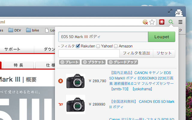Uncheck the Rakuten filter checkbox

tap(78, 46)
